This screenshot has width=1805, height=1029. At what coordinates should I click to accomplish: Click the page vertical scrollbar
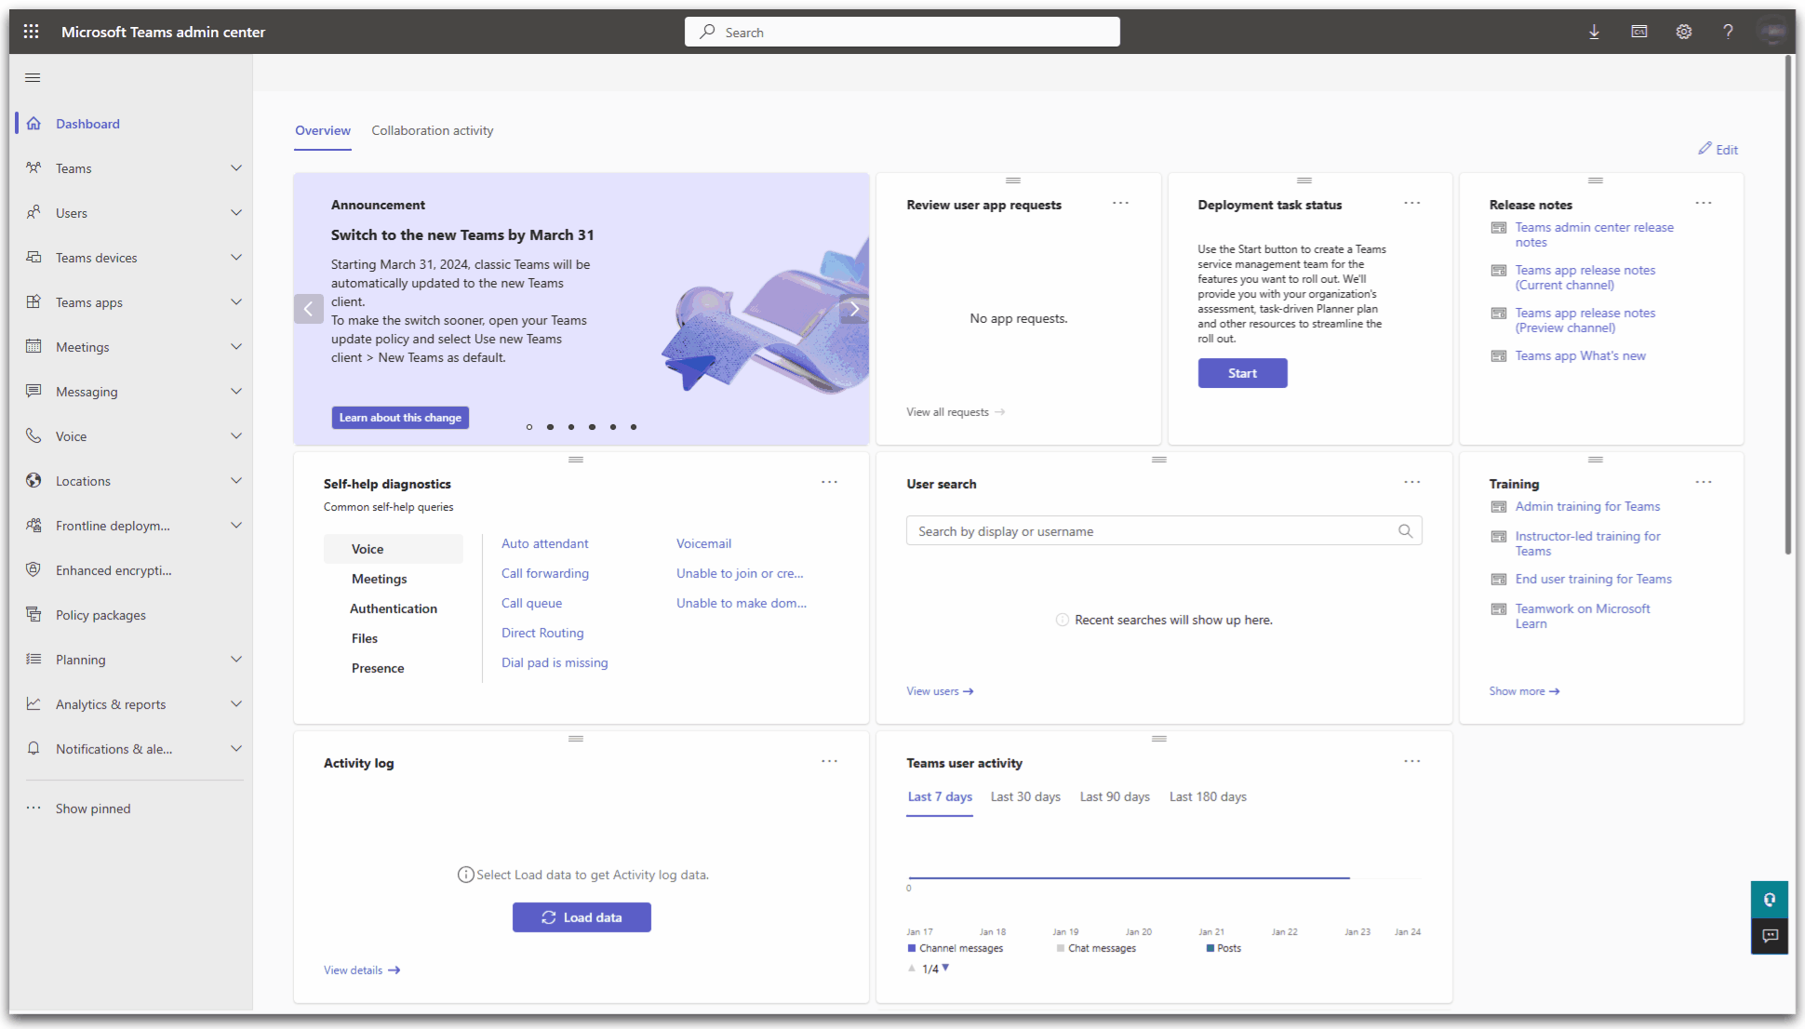click(x=1788, y=306)
